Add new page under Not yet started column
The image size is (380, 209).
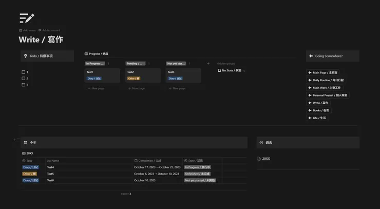pyautogui.click(x=177, y=88)
